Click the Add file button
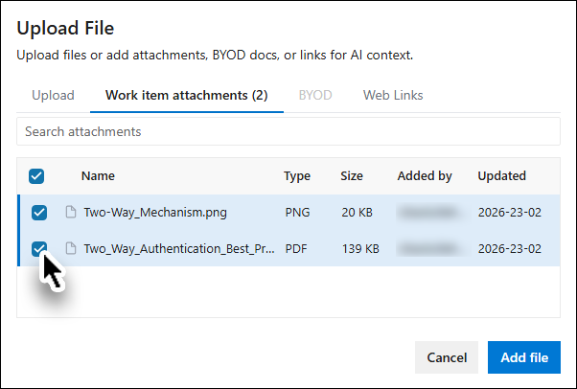This screenshot has width=577, height=389. tap(524, 357)
